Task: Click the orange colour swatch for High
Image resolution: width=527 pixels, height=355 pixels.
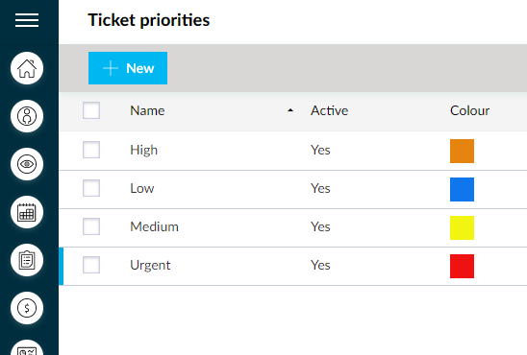Action: (x=463, y=152)
